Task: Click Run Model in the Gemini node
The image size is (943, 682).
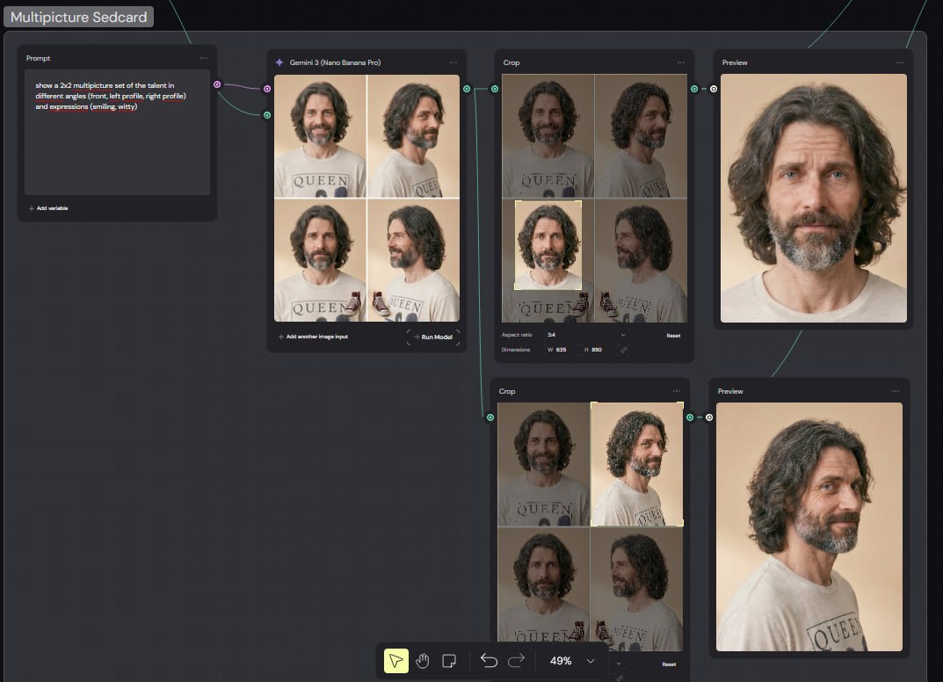Action: pos(433,337)
